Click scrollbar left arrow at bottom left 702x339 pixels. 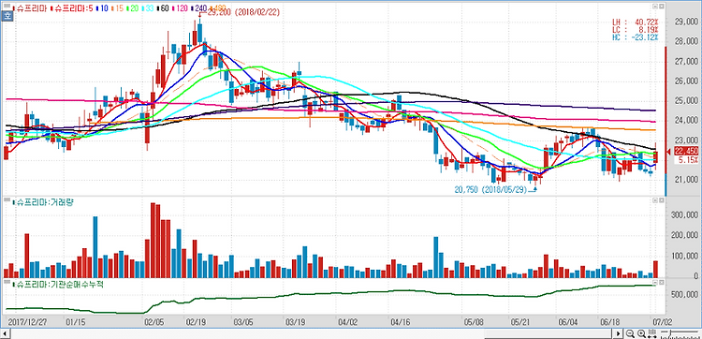tap(5, 334)
